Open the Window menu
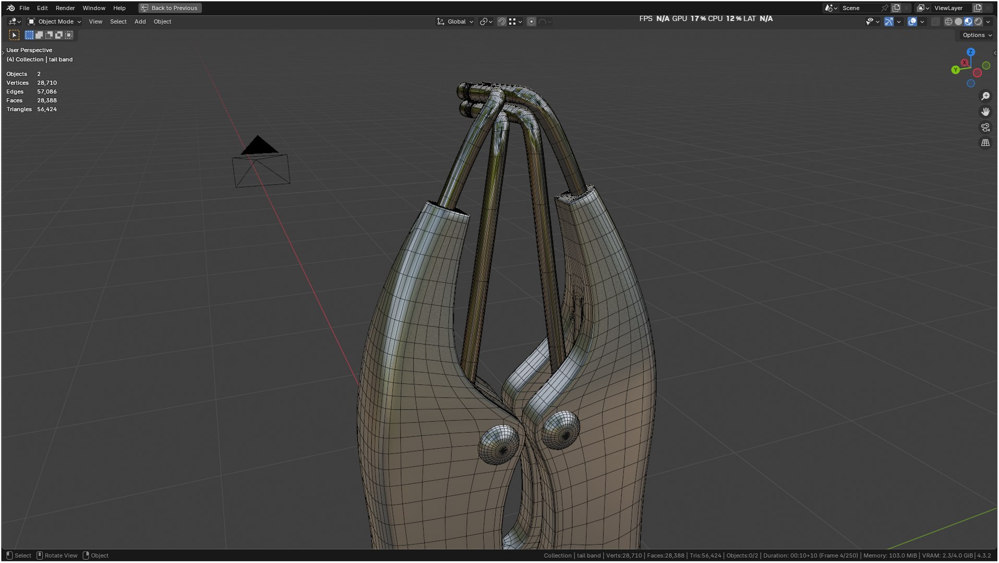The height and width of the screenshot is (563, 999). [x=94, y=8]
